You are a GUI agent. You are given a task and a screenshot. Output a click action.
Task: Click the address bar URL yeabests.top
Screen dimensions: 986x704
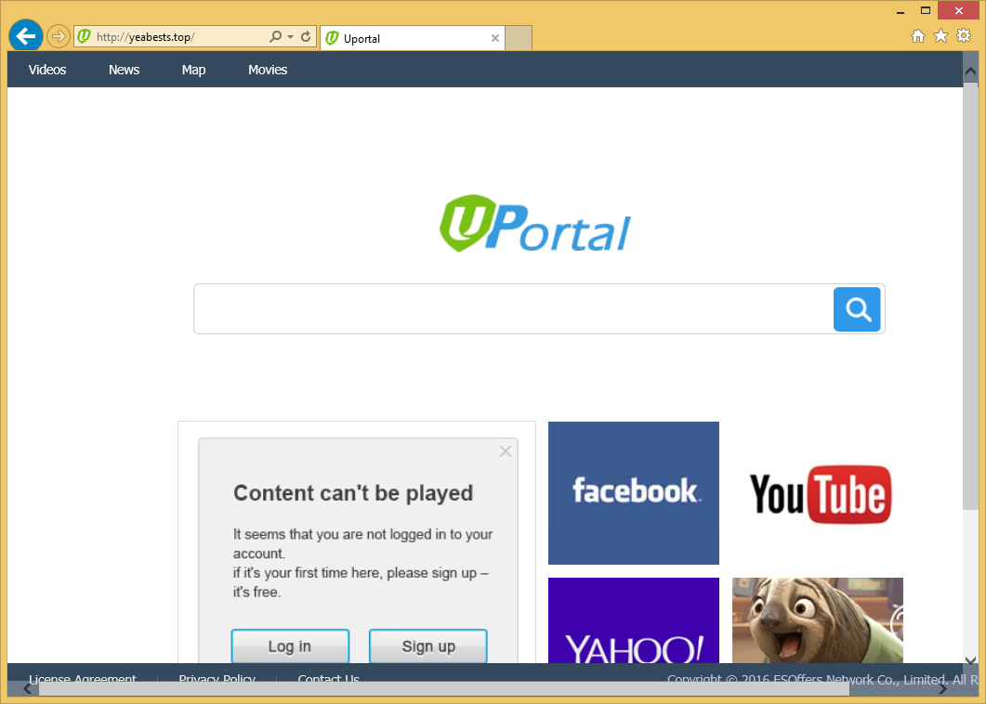click(145, 37)
